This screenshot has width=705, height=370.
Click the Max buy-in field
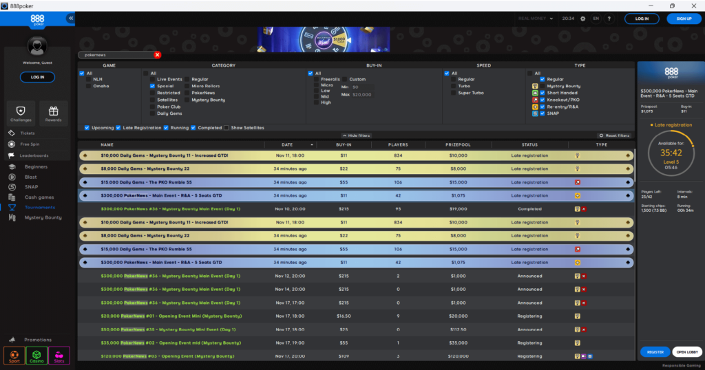point(362,95)
